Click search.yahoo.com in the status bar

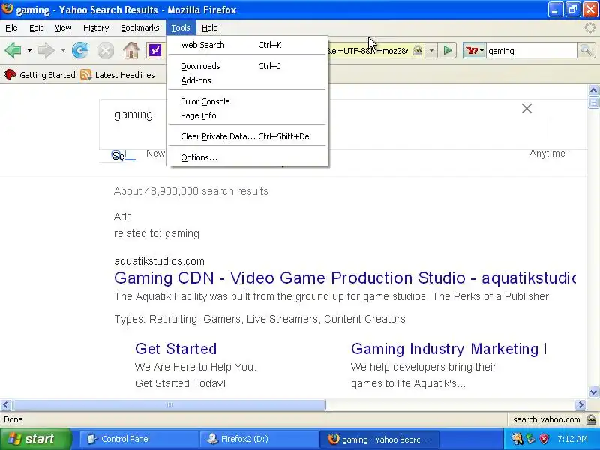click(x=547, y=419)
